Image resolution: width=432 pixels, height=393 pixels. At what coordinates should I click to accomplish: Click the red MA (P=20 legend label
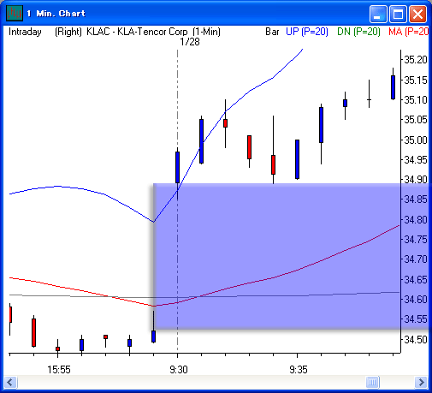(x=408, y=32)
